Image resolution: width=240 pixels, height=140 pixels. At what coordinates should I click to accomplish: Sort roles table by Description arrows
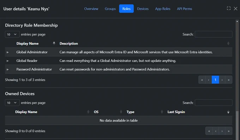tap(228, 44)
